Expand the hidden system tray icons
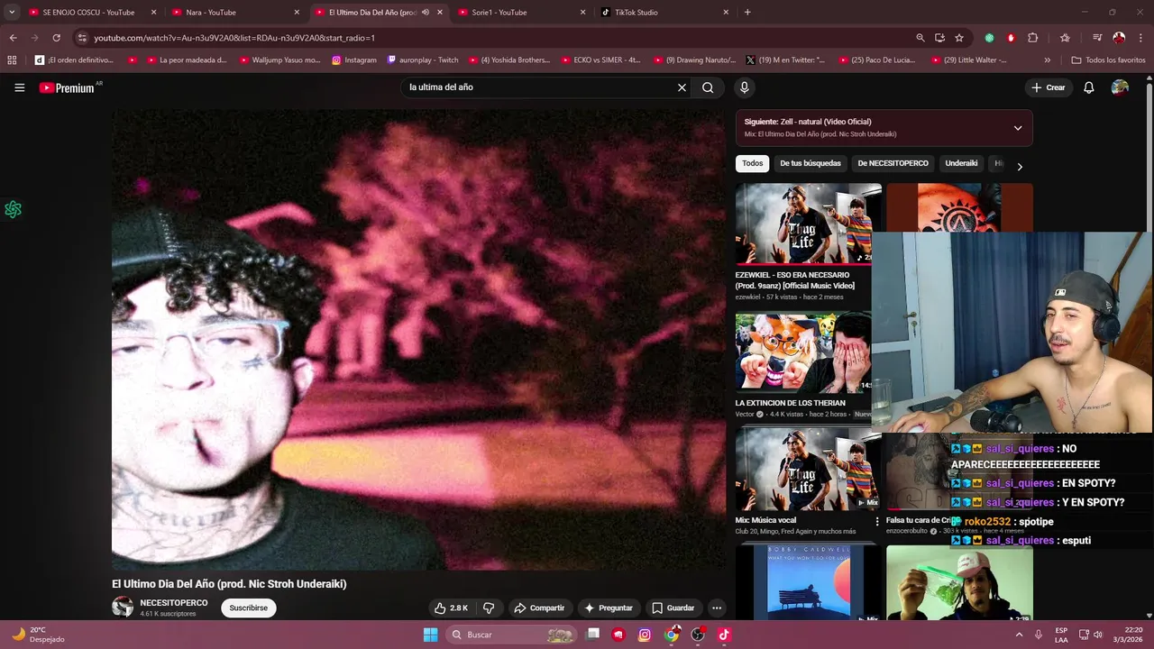This screenshot has width=1154, height=649. pos(1019,635)
